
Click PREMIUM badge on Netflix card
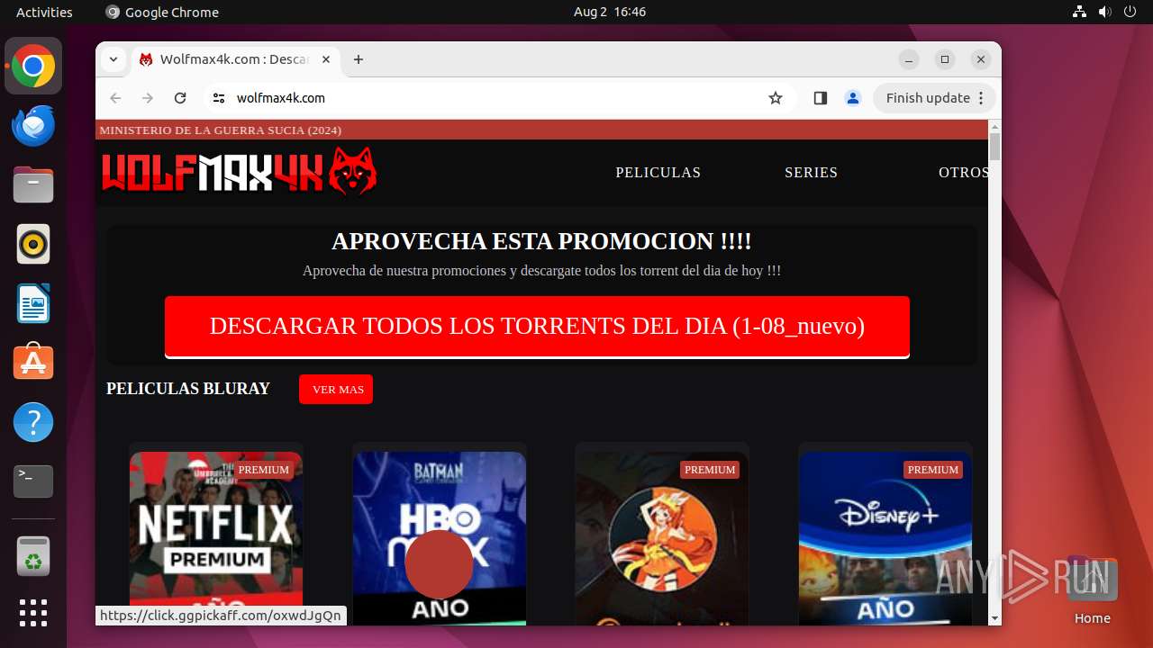(x=264, y=470)
